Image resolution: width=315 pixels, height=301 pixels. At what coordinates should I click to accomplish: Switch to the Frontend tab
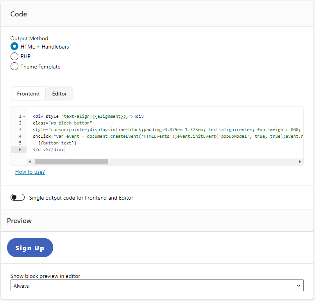(x=28, y=94)
